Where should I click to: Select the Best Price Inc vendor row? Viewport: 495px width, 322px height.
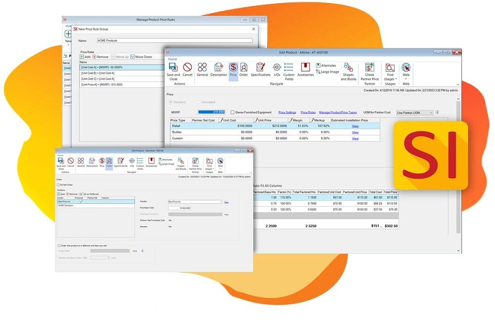pos(96,202)
